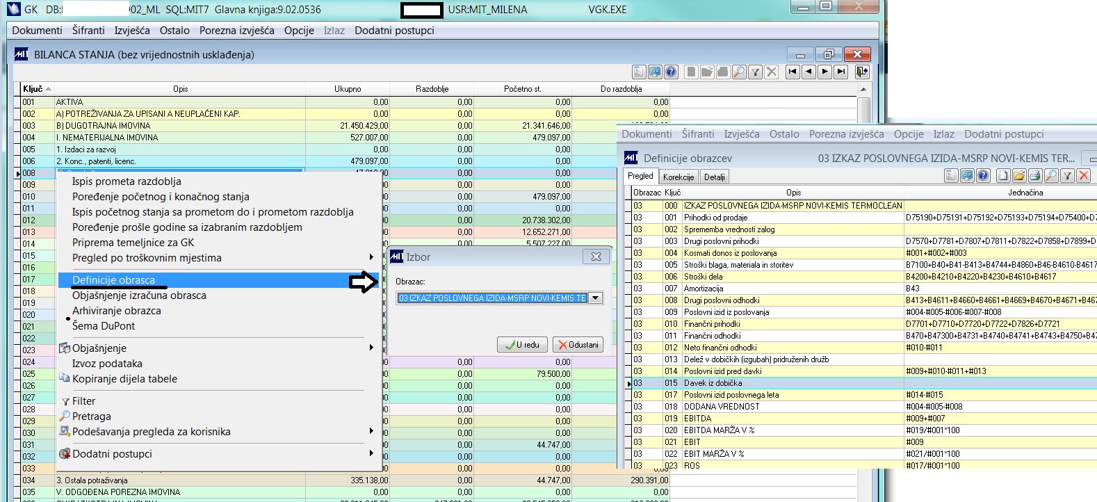Viewport: 1097px width, 502px height.
Task: Click greyed-out new document icon in BILANCA STANJA toolbar
Action: 691,72
